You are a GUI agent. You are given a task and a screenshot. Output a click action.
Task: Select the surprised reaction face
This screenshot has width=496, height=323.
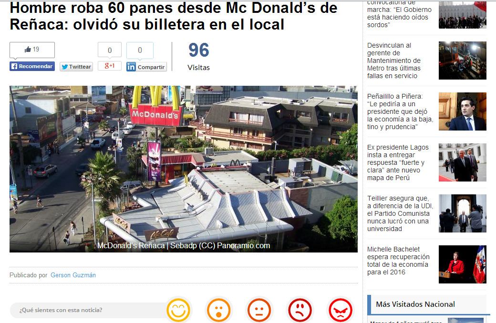point(218,310)
